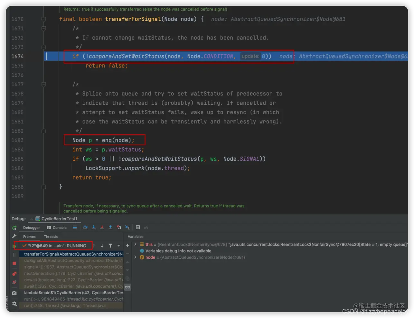
Task: Force Step Into with red arrow
Action: pos(102,228)
